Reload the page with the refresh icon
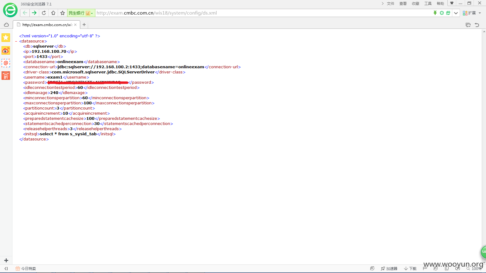 tap(44, 13)
